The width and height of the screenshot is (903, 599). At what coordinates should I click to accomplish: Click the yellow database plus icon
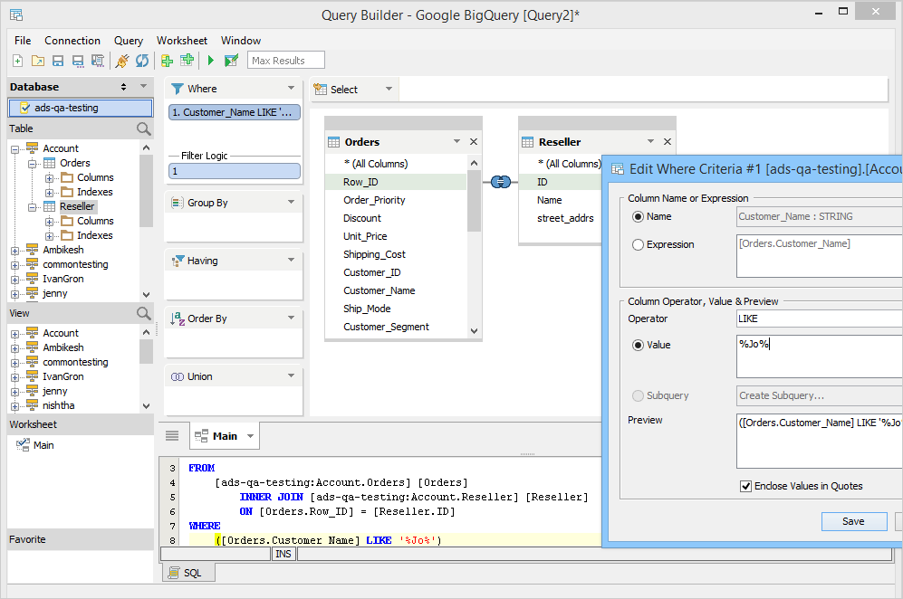(x=167, y=61)
